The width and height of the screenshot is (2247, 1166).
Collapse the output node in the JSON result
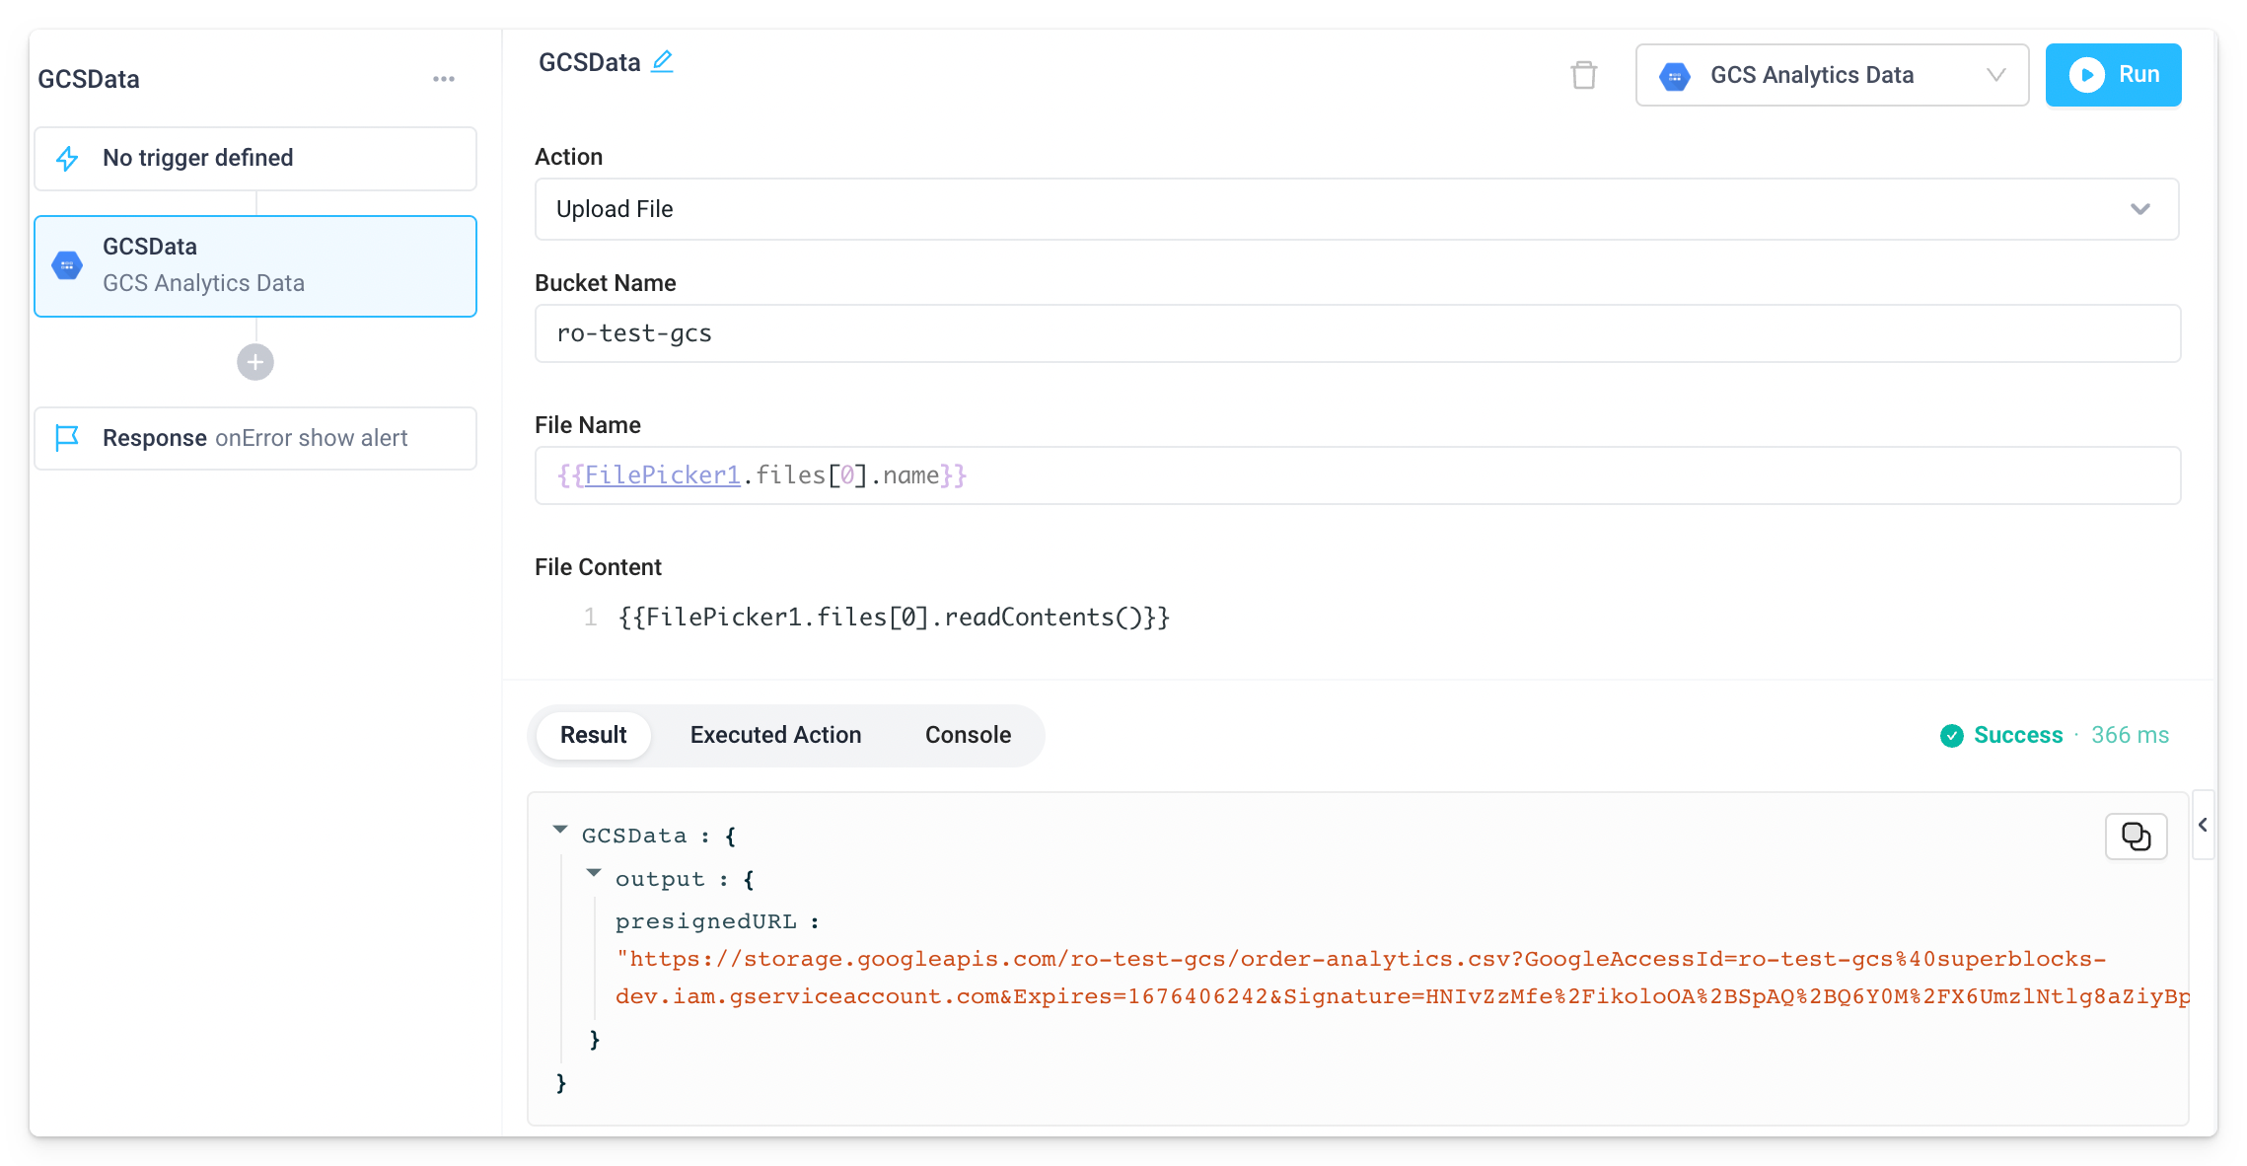(x=594, y=872)
